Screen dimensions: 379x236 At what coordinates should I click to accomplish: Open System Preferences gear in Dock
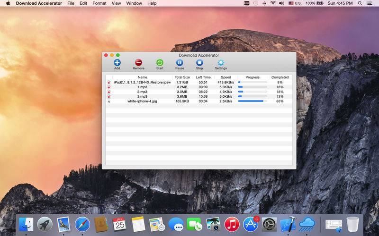(x=269, y=225)
